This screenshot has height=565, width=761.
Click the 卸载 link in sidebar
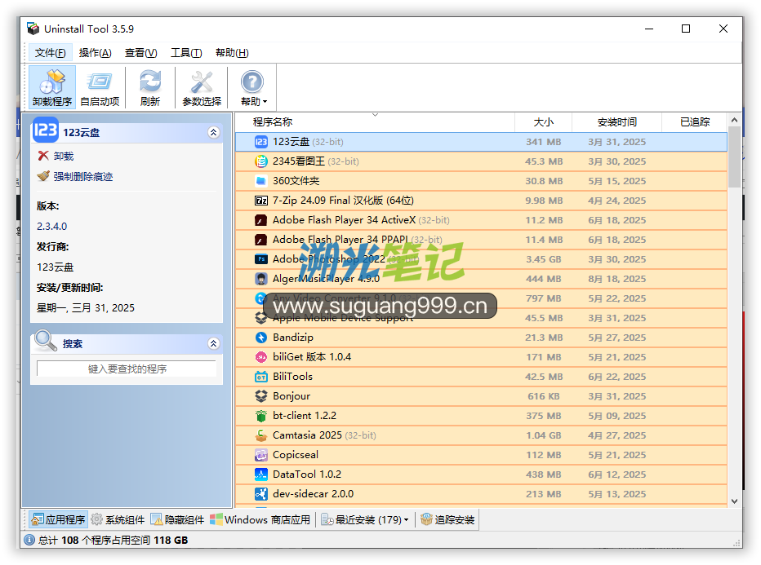point(64,156)
